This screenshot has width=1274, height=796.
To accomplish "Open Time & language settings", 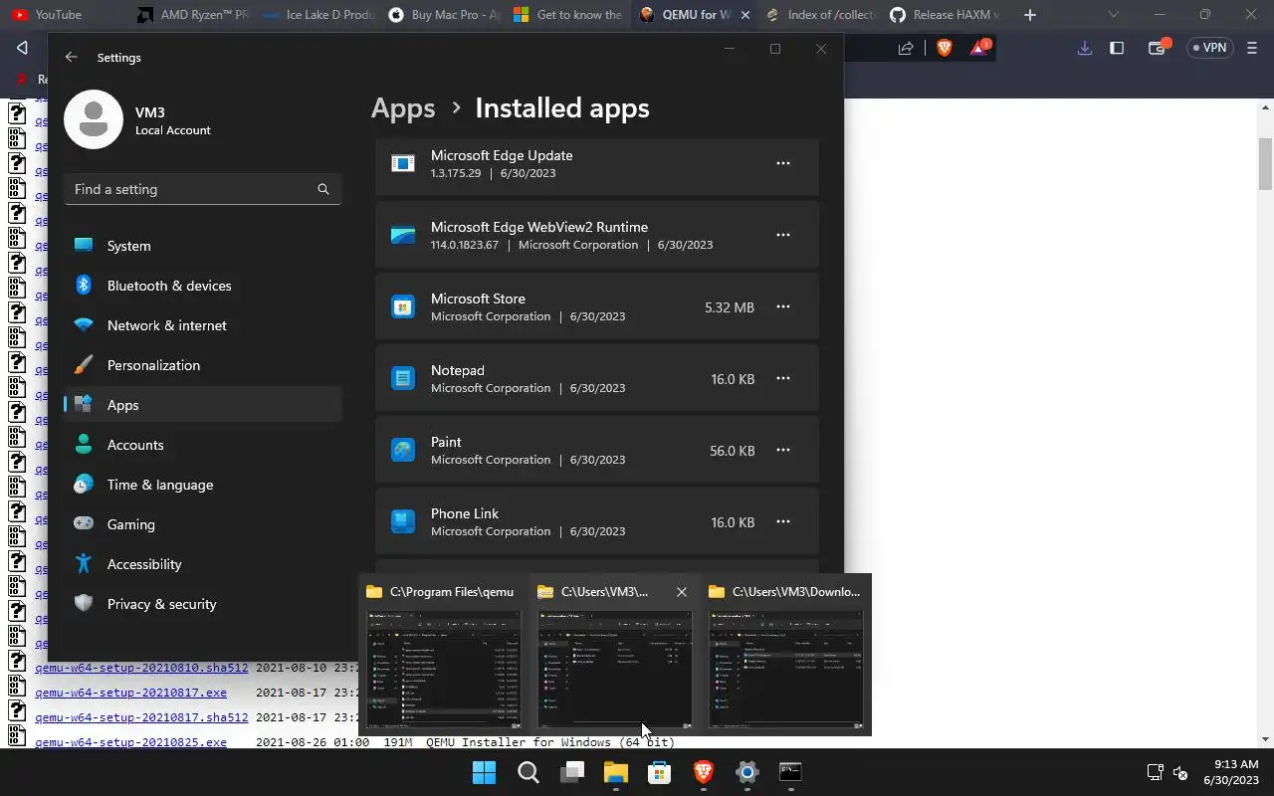I will pos(203,485).
